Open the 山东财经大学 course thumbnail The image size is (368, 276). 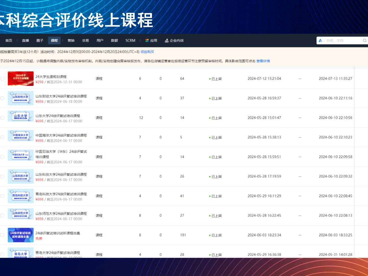(21, 98)
